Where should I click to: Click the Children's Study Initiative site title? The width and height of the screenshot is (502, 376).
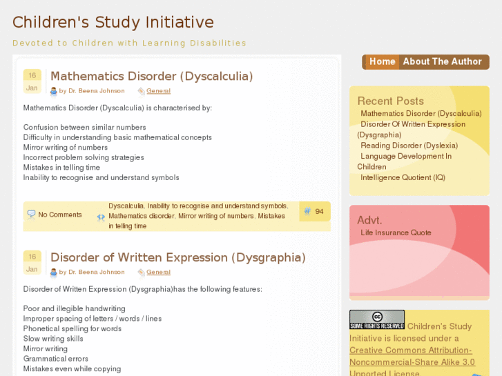point(113,22)
